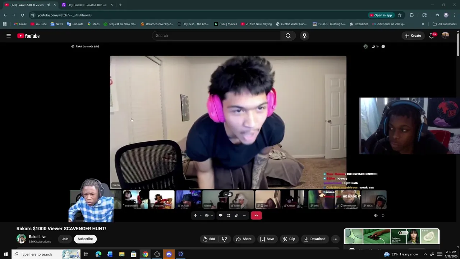Open the more actions ellipsis menu

[x=335, y=239]
